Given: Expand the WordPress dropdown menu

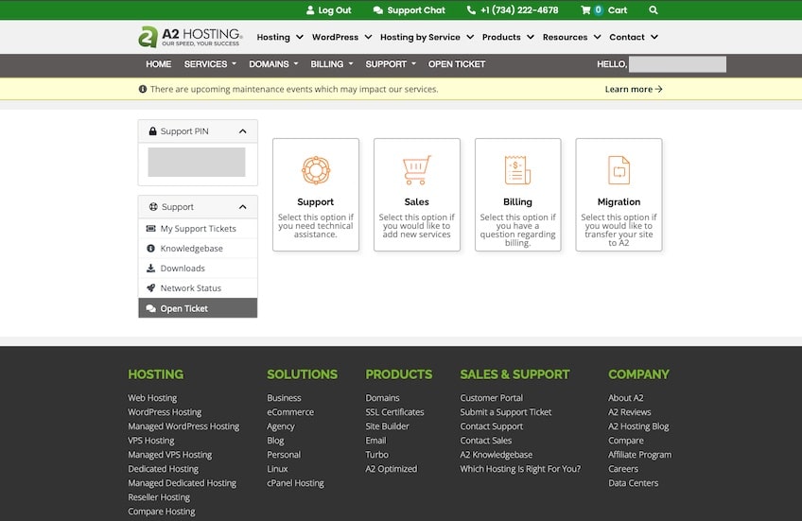Looking at the screenshot, I should [341, 37].
